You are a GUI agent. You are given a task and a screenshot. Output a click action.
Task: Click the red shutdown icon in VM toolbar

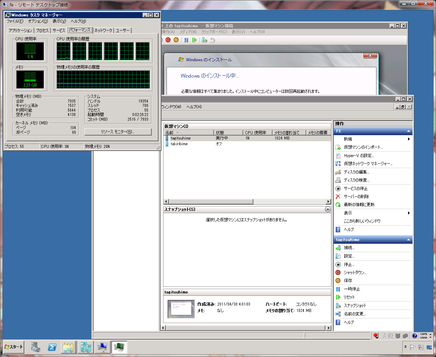pos(168,40)
